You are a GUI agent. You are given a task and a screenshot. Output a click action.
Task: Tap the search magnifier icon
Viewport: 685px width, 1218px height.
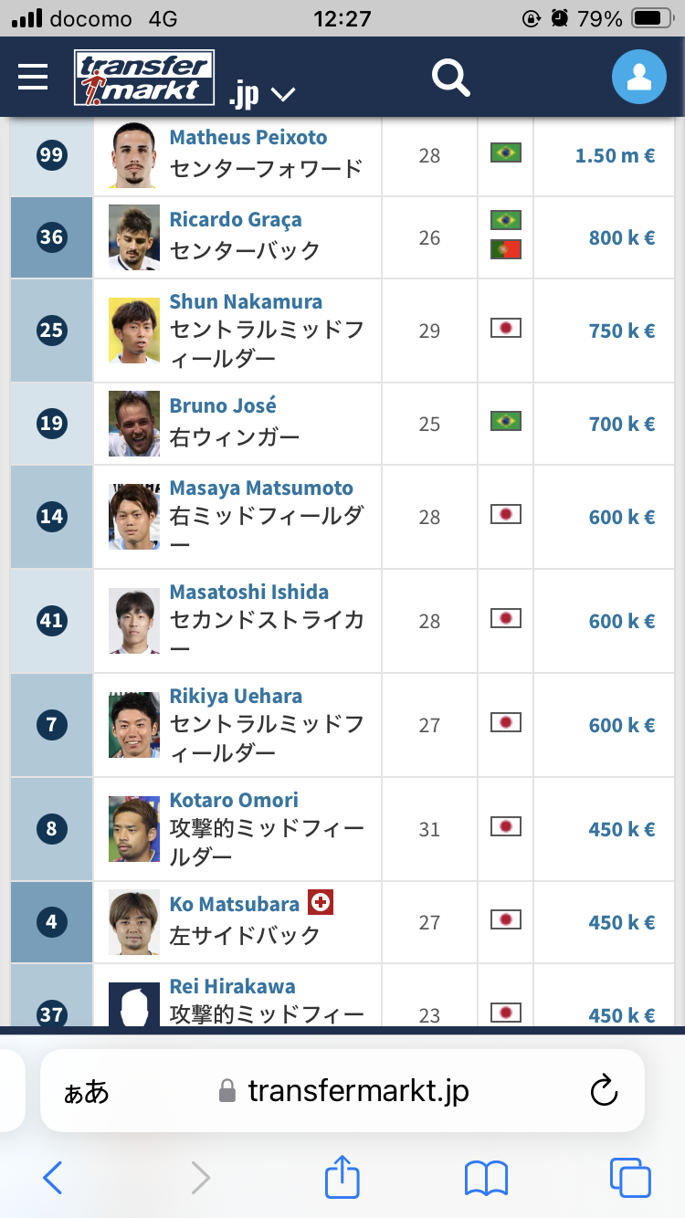tap(450, 78)
